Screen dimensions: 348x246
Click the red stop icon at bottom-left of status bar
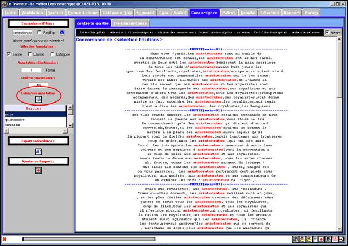pyautogui.click(x=5, y=239)
